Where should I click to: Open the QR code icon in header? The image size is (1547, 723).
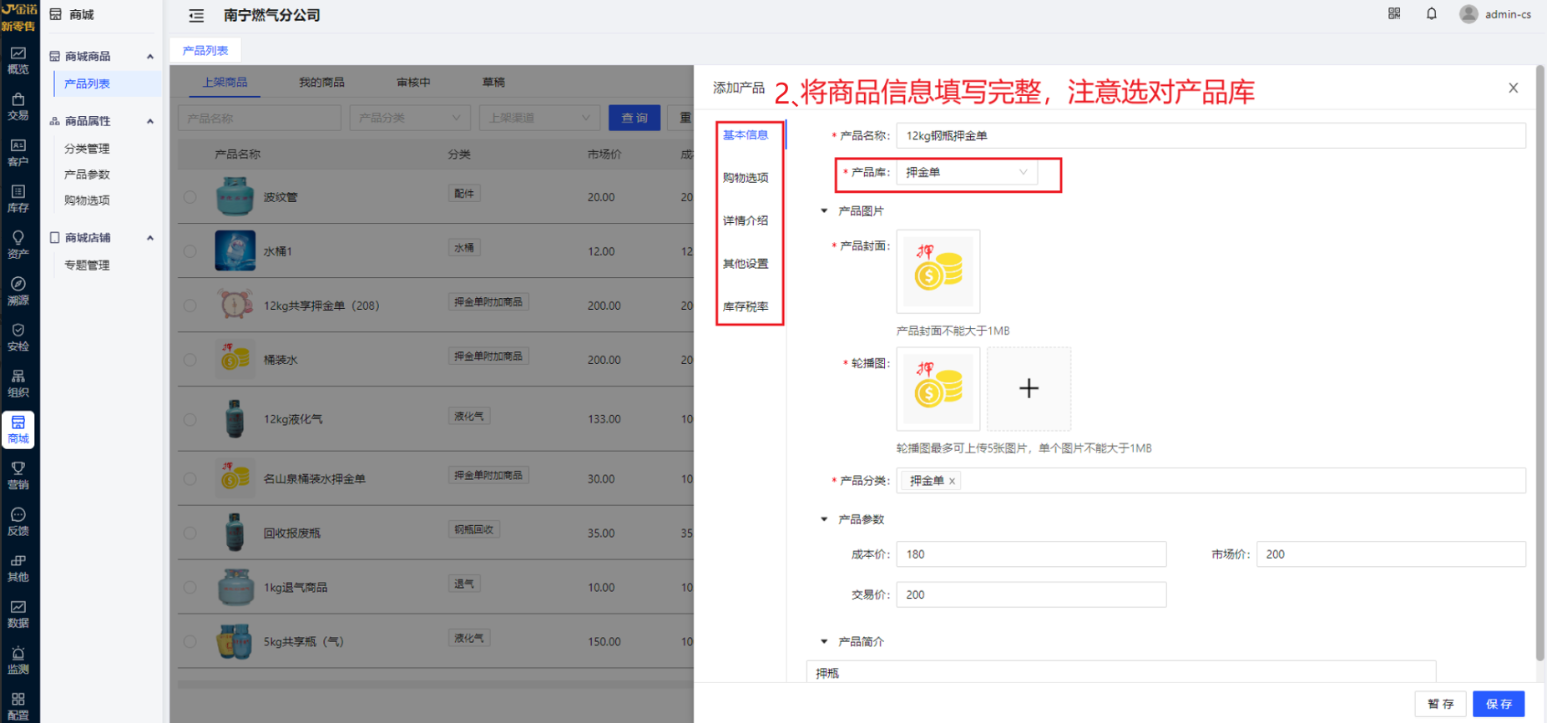coord(1394,13)
